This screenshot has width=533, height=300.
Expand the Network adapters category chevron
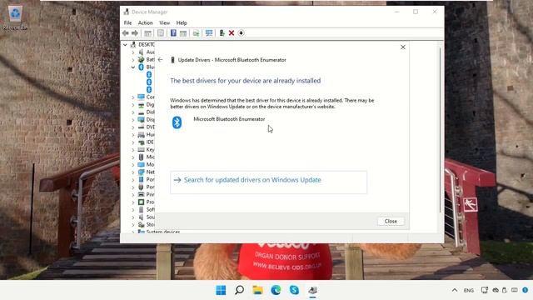click(133, 172)
